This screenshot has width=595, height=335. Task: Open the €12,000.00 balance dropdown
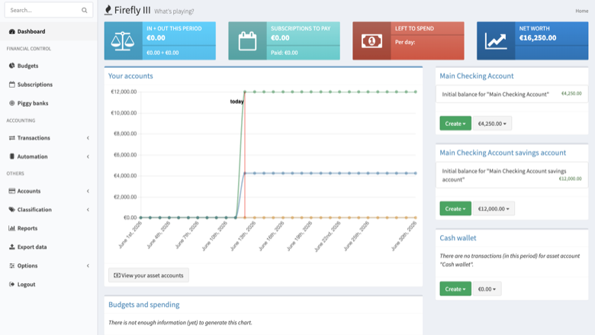point(494,208)
